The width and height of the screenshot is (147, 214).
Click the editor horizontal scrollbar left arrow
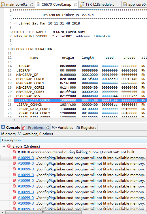(x=14, y=120)
